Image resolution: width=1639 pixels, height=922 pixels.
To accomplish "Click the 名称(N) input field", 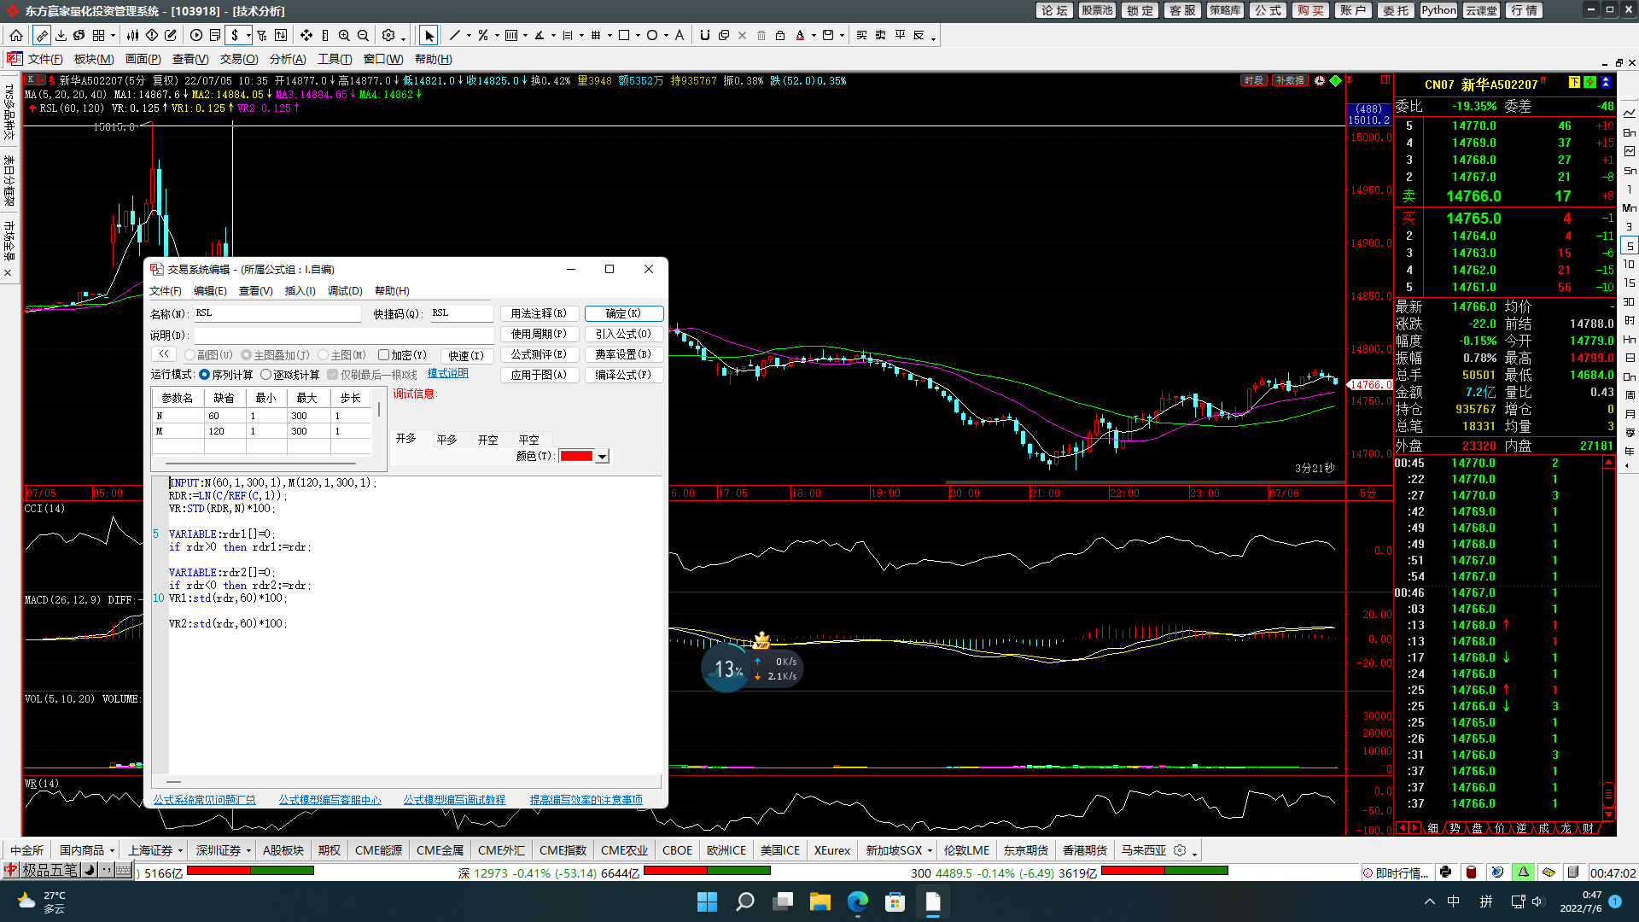I will coord(277,313).
